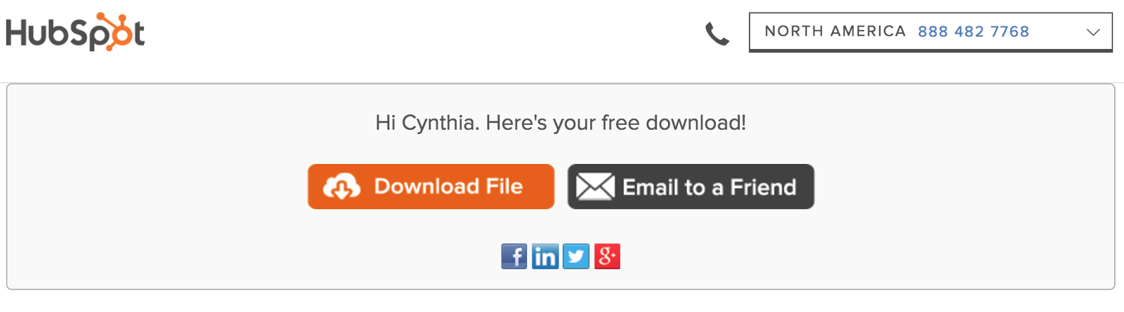1124x312 pixels.
Task: Click the orange Download File button
Action: click(431, 186)
